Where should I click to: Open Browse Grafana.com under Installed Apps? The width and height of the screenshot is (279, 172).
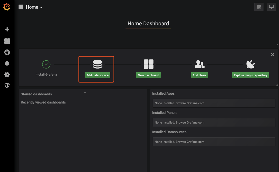190,103
